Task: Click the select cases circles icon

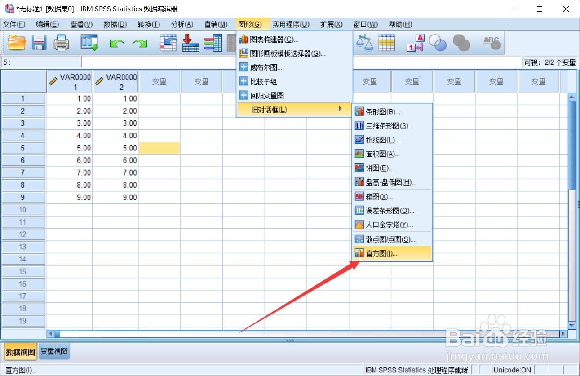Action: point(438,43)
